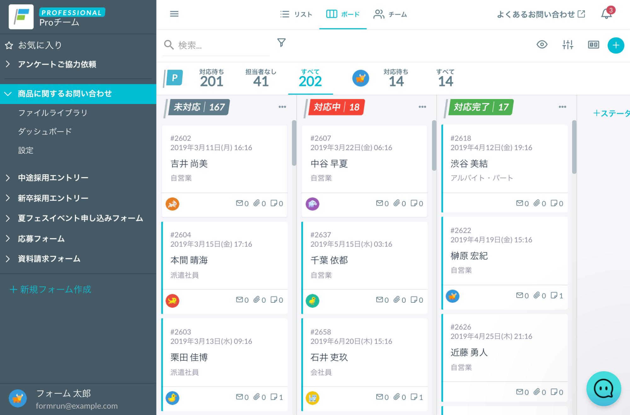The image size is (630, 415).
Task: Open ダッシュボード
Action: coord(45,131)
